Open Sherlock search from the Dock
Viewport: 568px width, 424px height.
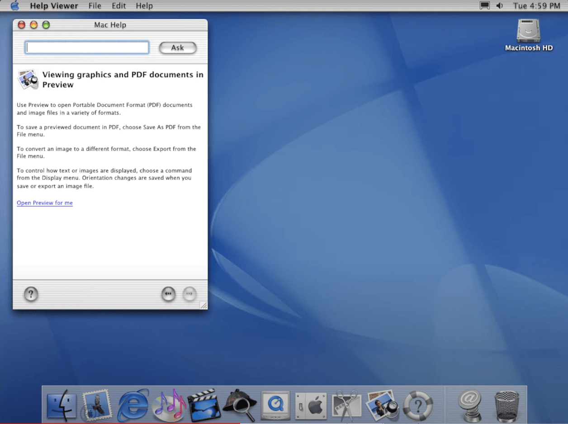240,405
